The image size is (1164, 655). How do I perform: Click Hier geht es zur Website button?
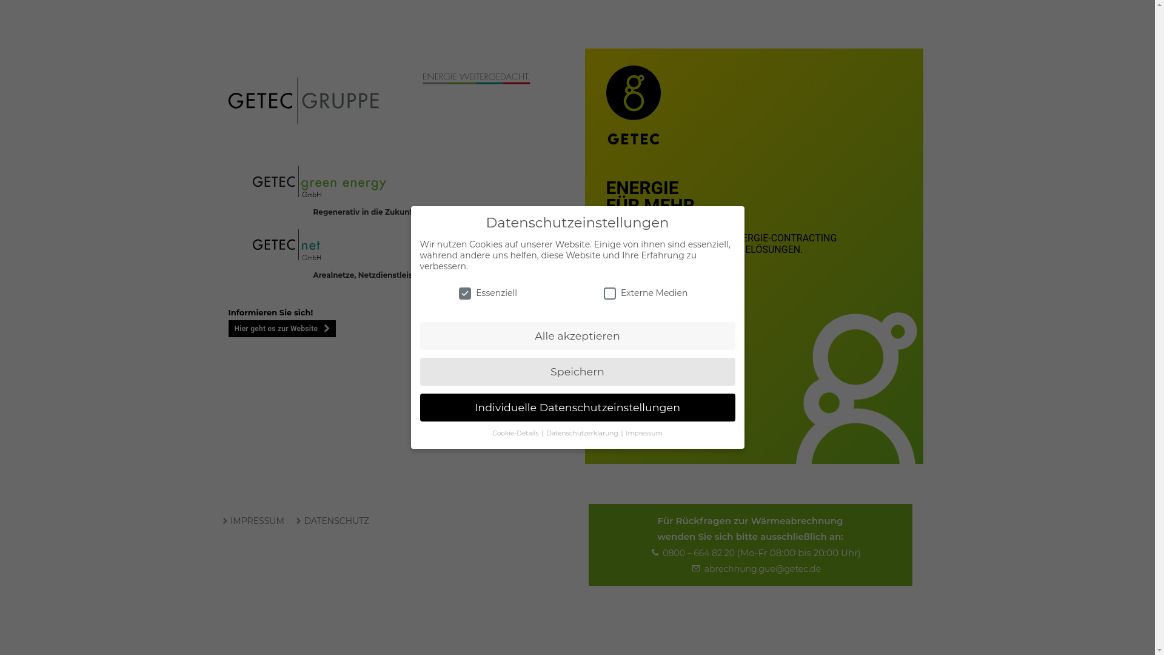[x=282, y=329]
